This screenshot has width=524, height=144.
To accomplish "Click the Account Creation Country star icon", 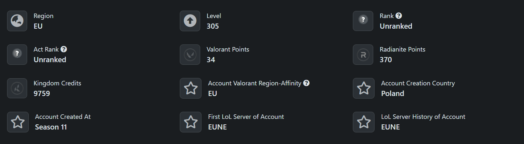I will click(x=364, y=88).
